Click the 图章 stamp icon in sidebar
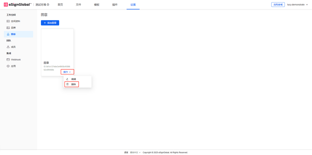 tap(8, 34)
